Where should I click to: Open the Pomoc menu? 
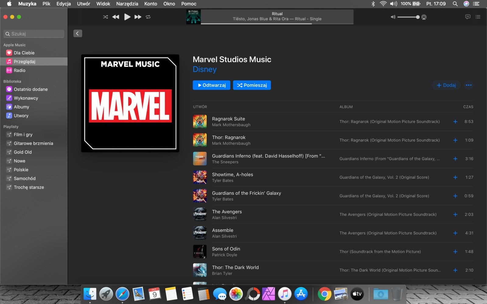(189, 4)
